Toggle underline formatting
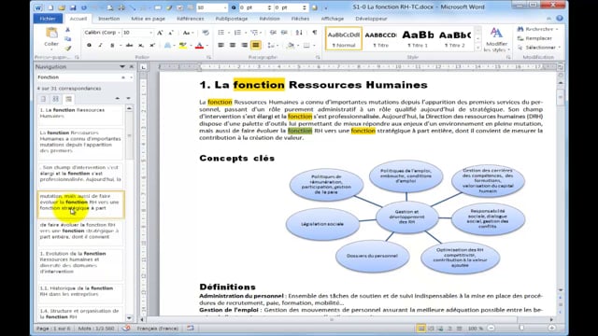The height and width of the screenshot is (336, 598). coord(112,46)
